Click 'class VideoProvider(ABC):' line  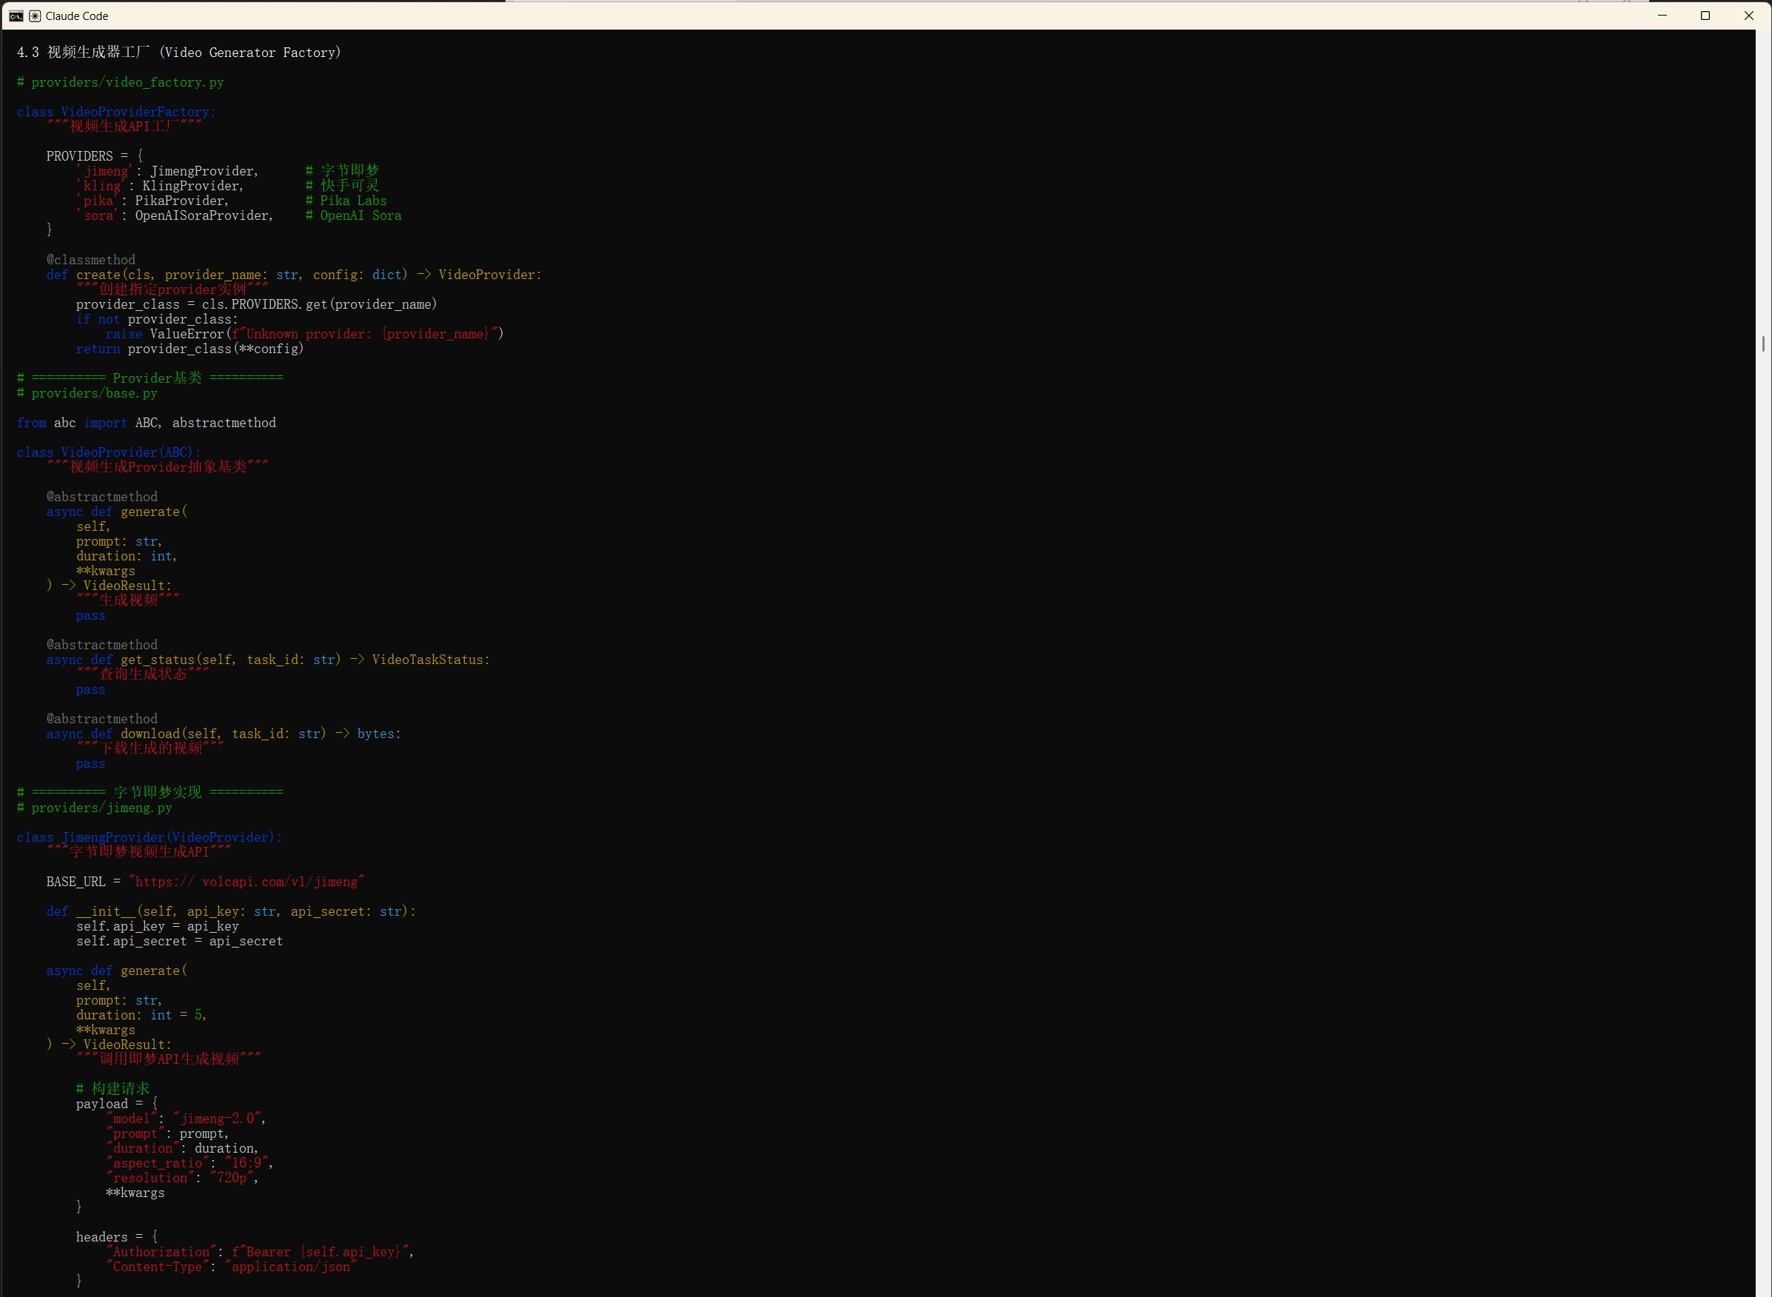[109, 452]
